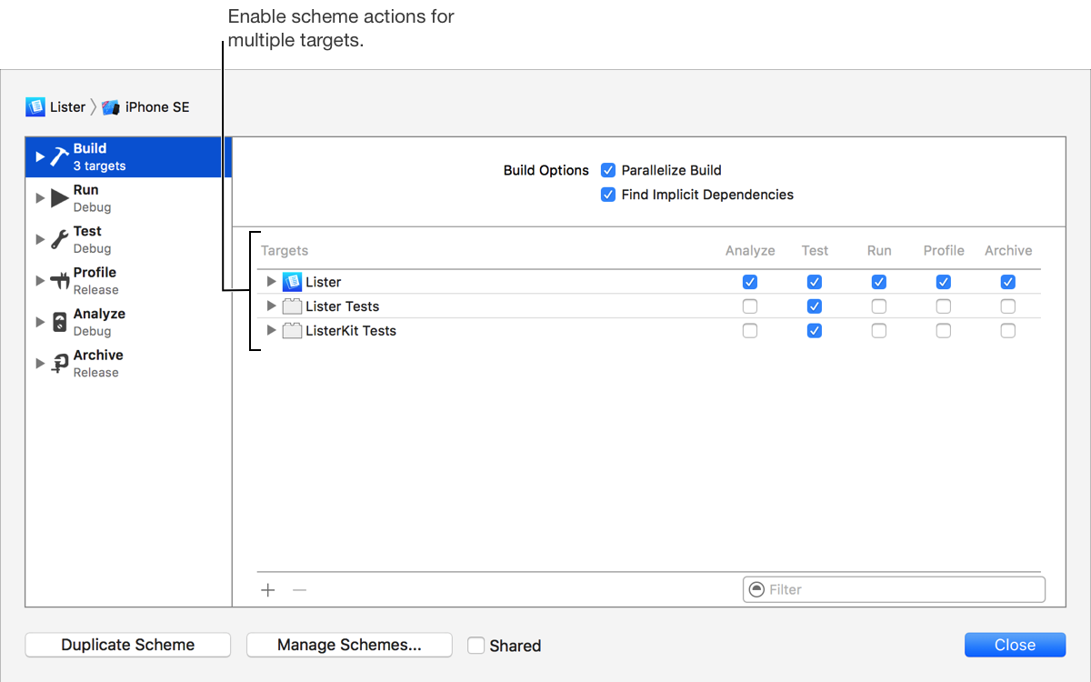Viewport: 1091px width, 682px height.
Task: Select iPhone SE destination in breadcrumb
Action: 146,107
